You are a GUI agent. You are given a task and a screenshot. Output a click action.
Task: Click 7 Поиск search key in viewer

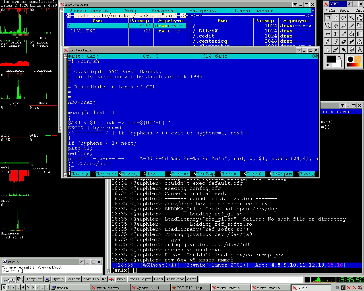tap(229, 174)
